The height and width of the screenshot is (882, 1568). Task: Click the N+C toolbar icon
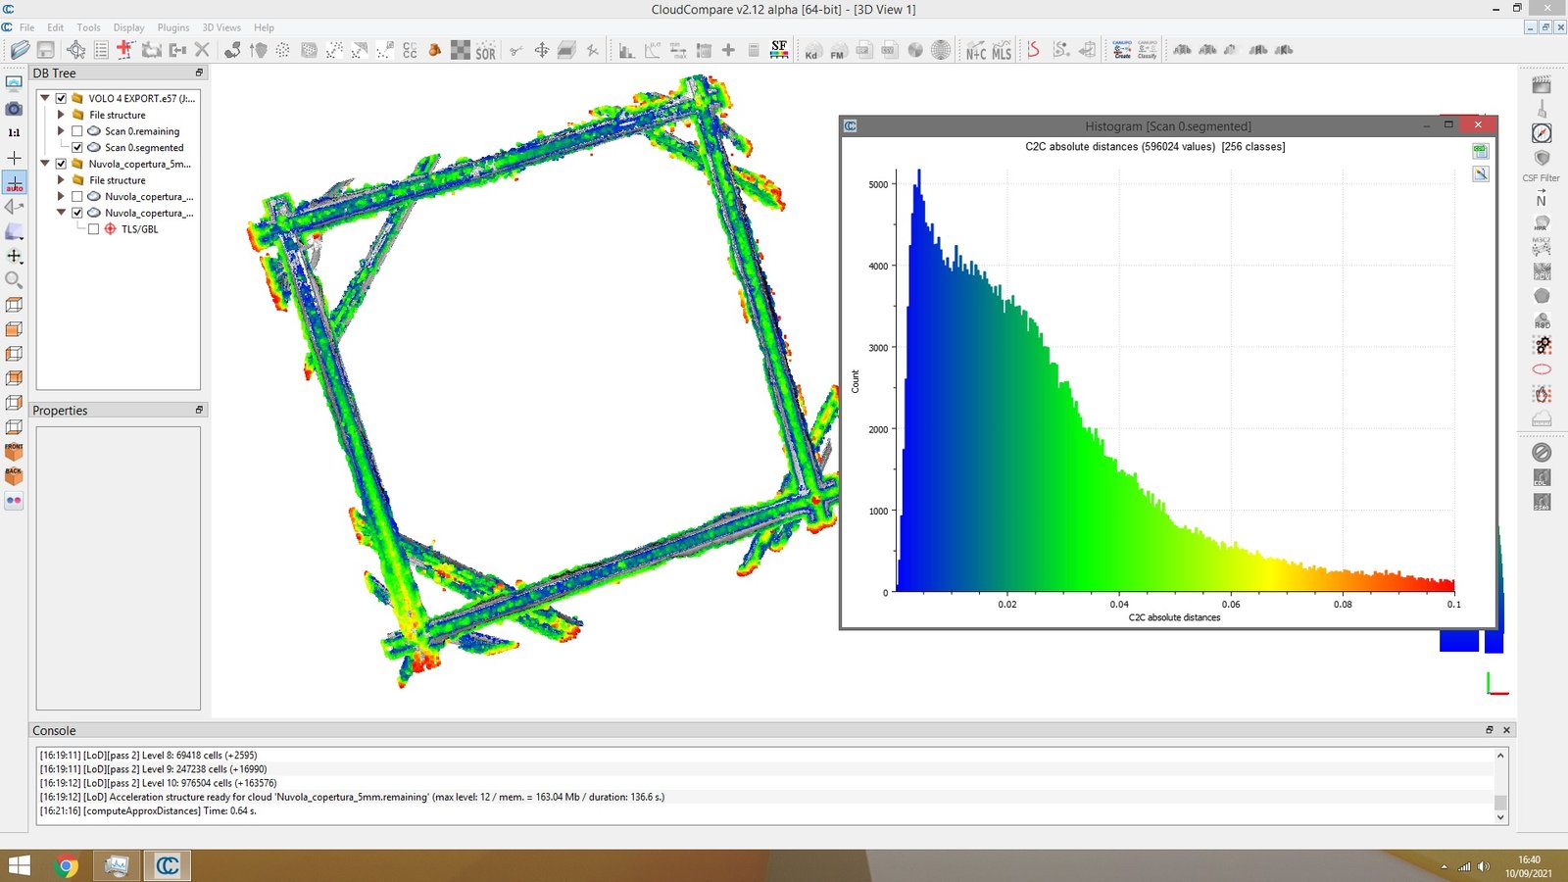(976, 50)
